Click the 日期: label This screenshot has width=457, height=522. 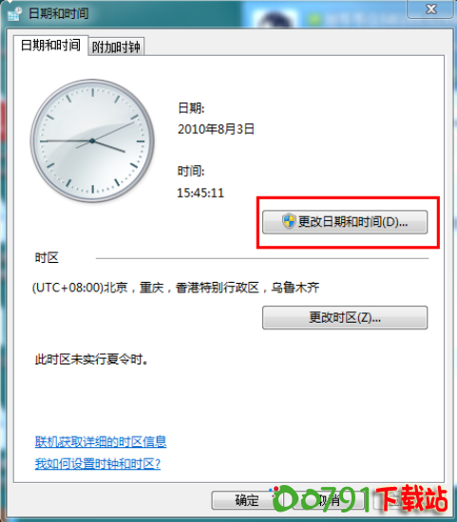click(191, 108)
